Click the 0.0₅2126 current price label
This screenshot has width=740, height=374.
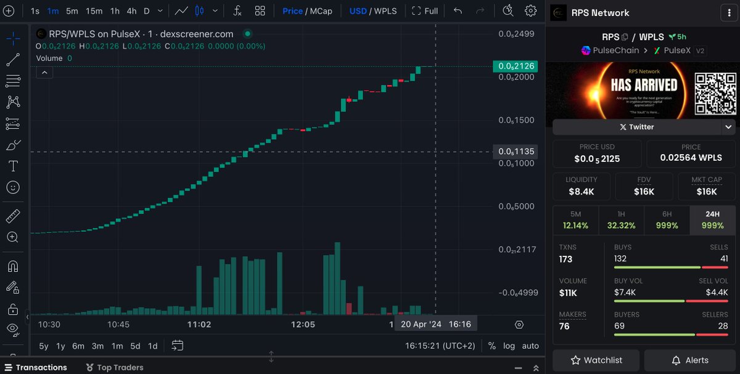coord(515,66)
